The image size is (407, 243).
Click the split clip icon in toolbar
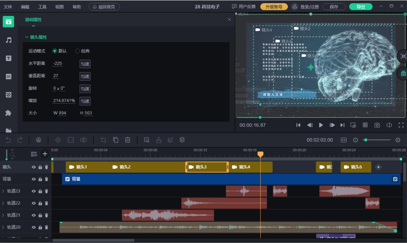tap(83, 140)
